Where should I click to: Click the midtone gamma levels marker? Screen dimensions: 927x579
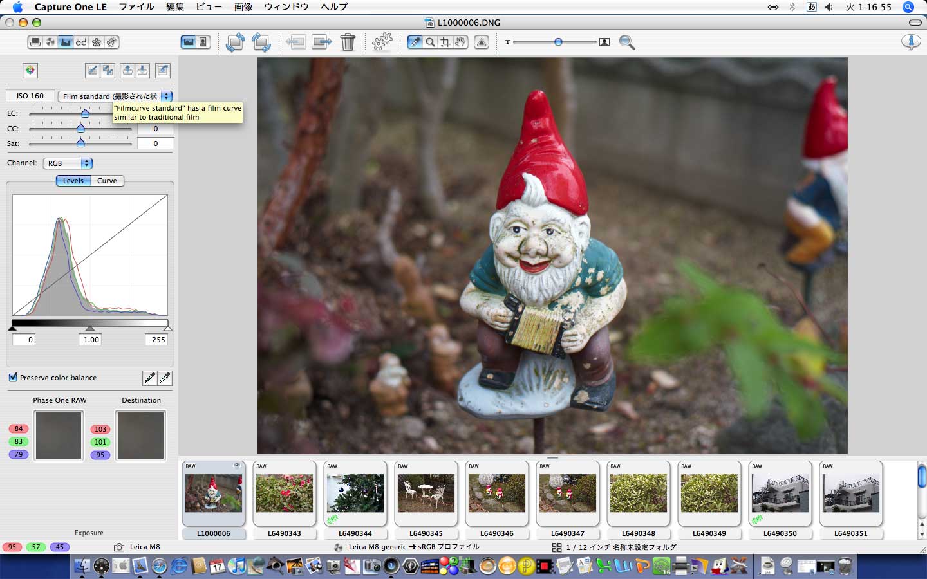click(x=90, y=328)
